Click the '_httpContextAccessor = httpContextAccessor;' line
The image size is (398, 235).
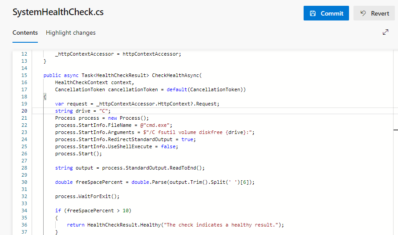pos(118,54)
